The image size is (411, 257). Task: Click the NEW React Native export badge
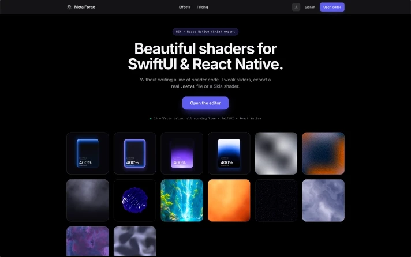tap(206, 32)
